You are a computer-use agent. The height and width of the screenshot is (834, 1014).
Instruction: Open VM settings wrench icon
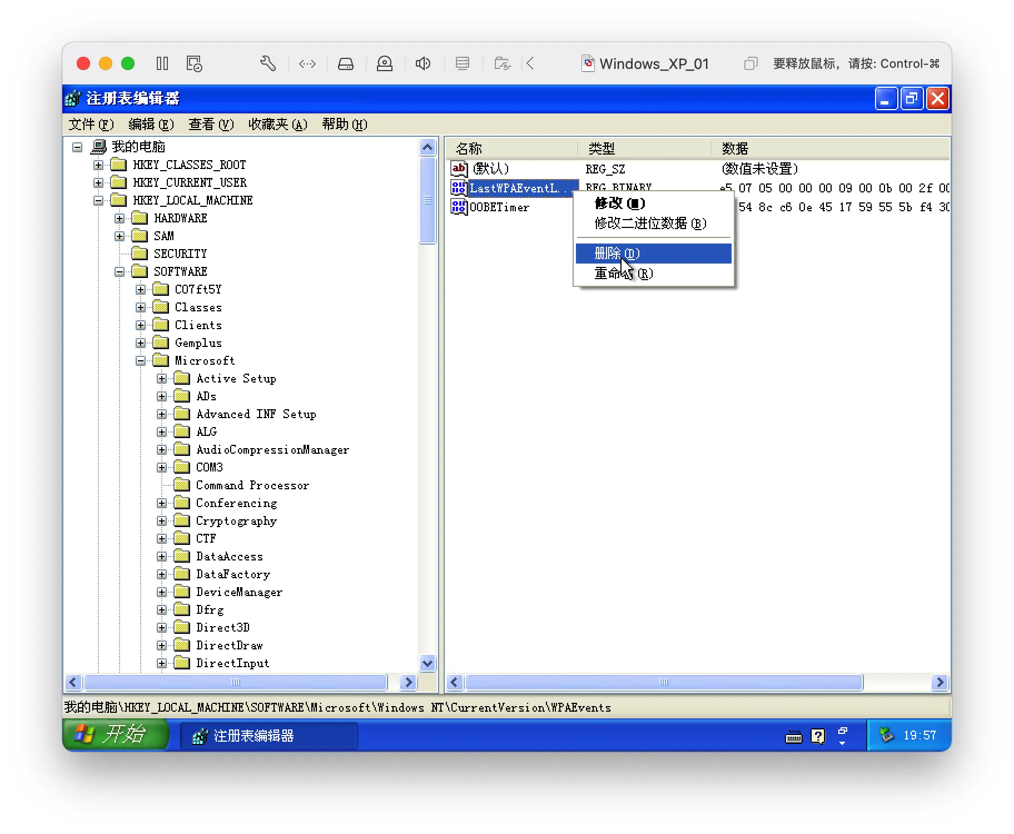click(x=268, y=63)
